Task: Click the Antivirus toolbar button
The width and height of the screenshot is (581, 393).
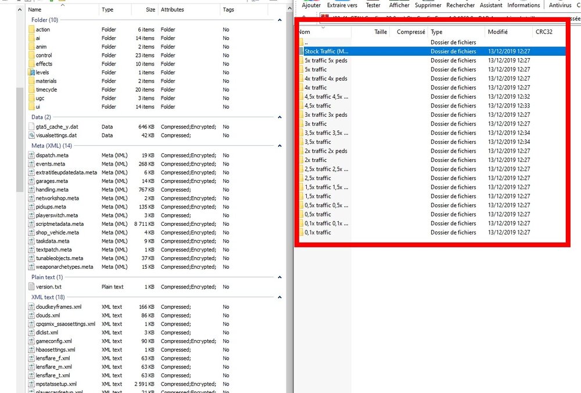Action: click(560, 5)
